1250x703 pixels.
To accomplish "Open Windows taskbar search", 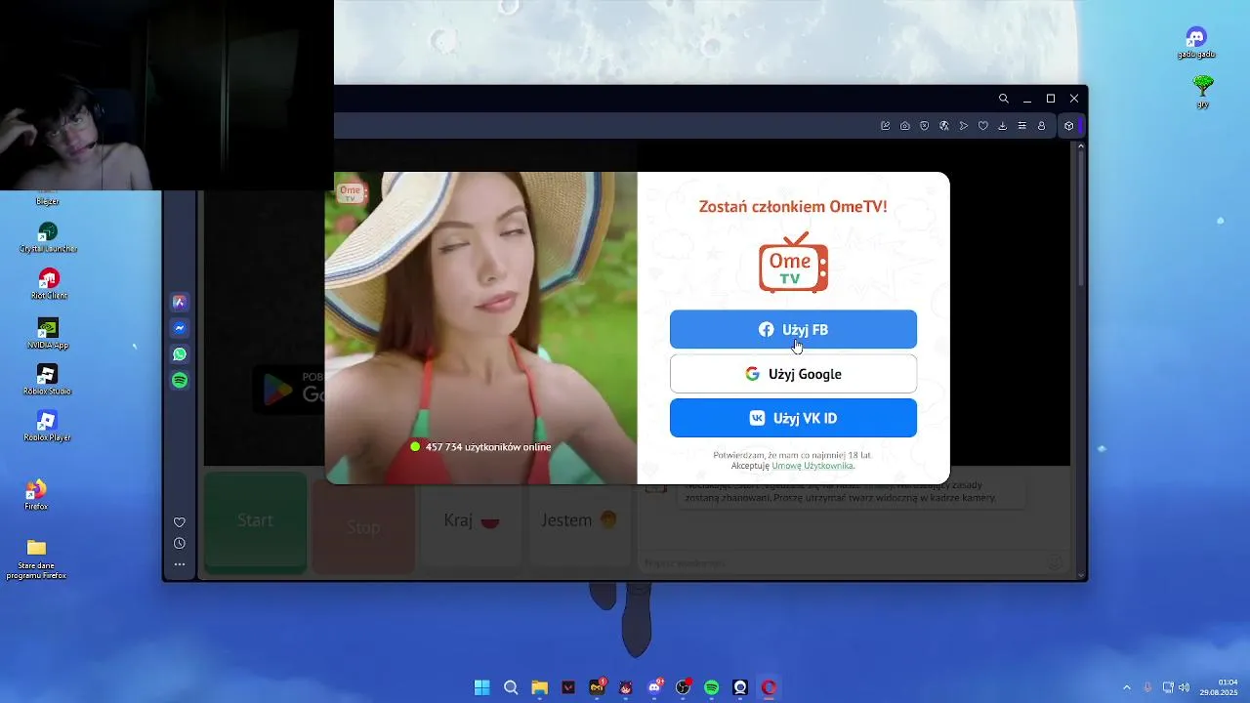I will 511,687.
